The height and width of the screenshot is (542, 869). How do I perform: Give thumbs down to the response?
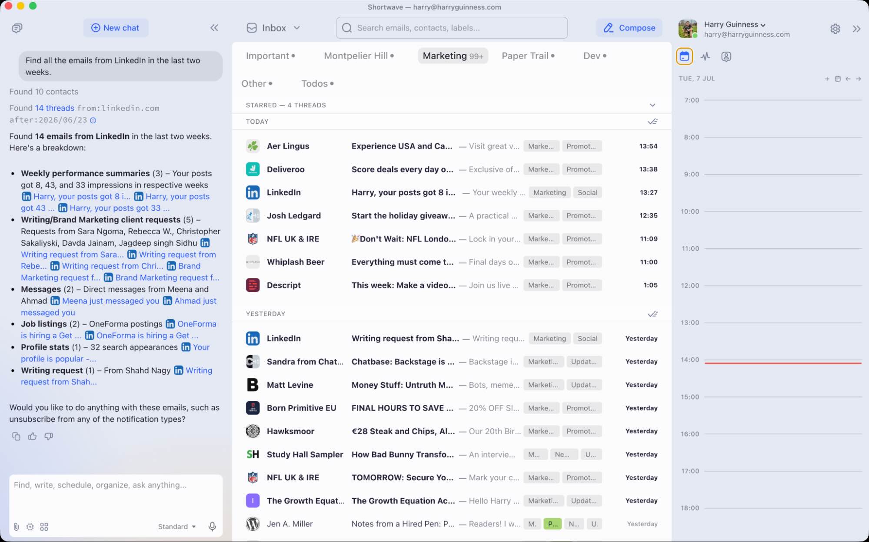(49, 436)
